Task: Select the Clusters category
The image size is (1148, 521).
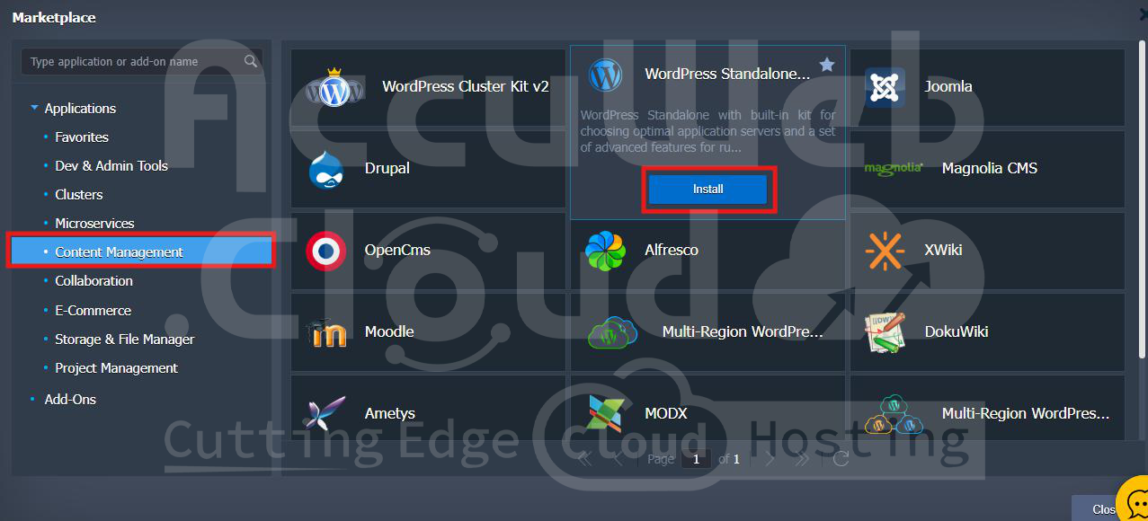Action: (79, 194)
